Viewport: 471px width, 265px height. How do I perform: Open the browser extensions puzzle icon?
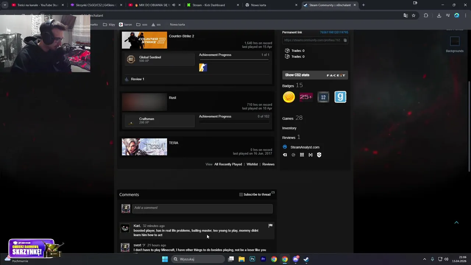click(426, 15)
